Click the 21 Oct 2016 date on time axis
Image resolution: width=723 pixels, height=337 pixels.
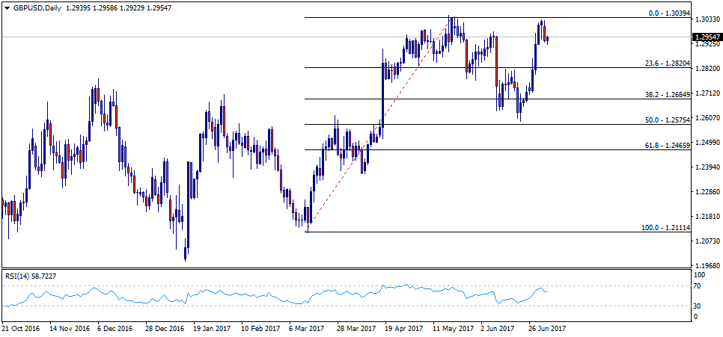tap(22, 328)
